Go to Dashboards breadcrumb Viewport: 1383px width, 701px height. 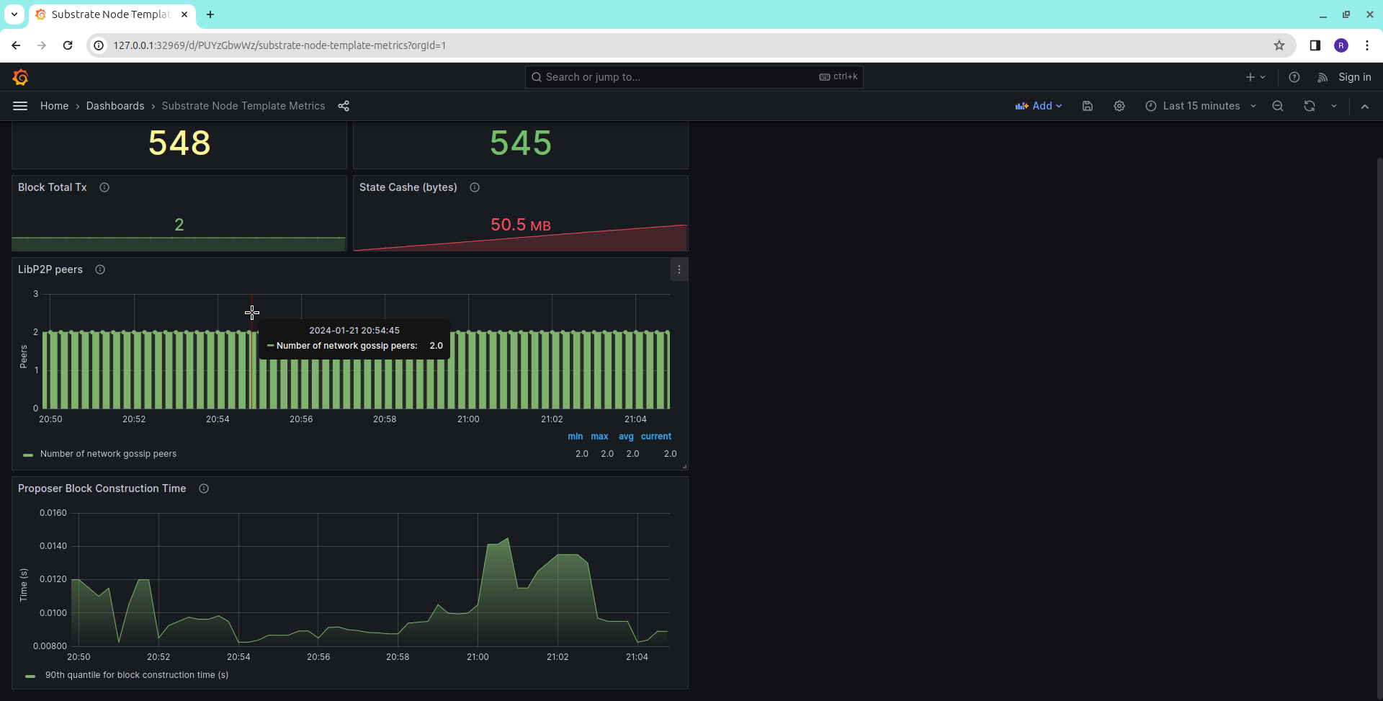[x=115, y=106]
